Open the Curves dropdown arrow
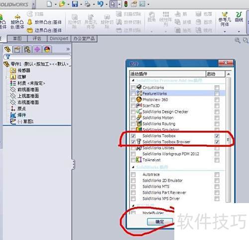The height and width of the screenshot is (240, 249). tap(239, 31)
